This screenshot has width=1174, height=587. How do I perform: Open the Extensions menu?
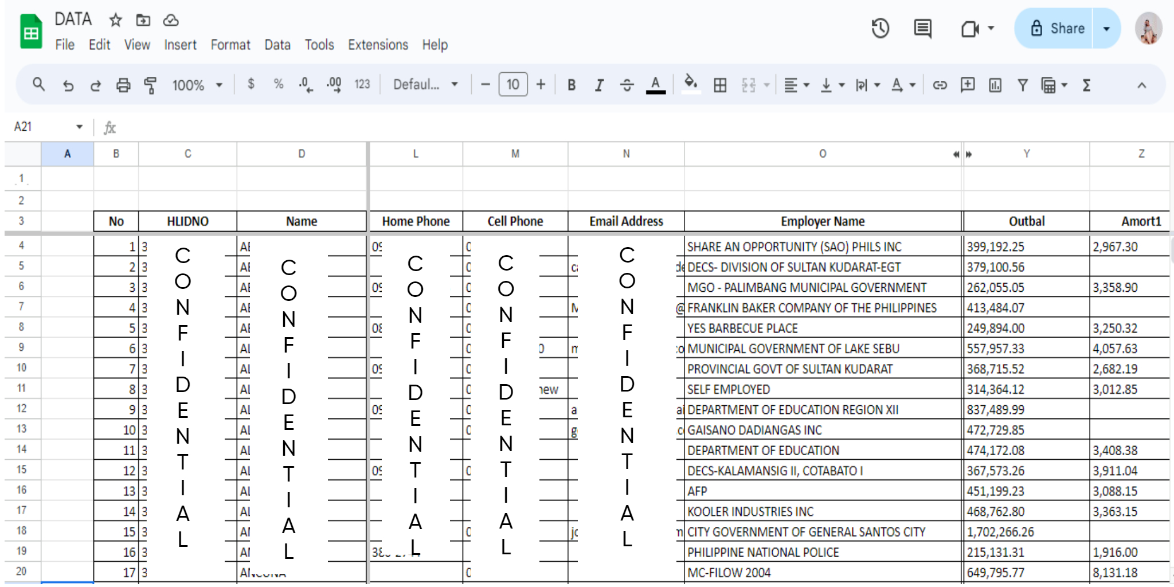coord(378,45)
